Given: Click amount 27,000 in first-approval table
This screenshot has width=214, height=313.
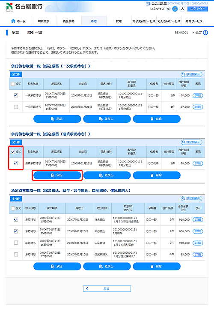Looking at the screenshot, I should point(185,107).
